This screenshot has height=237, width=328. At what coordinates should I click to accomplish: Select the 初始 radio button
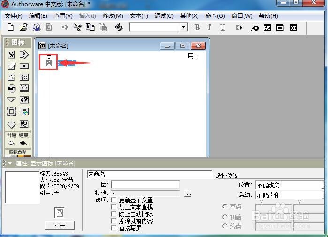(225, 217)
